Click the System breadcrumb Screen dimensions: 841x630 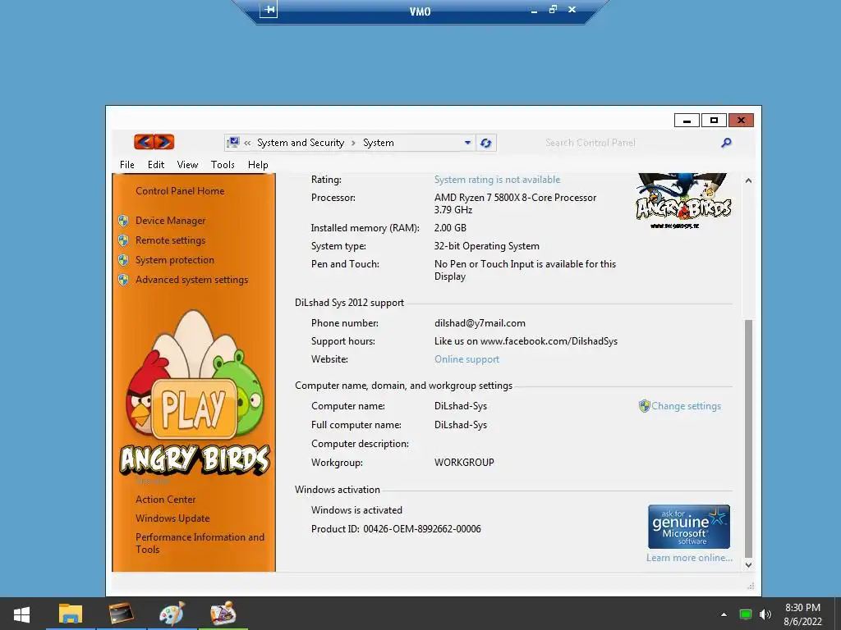[x=378, y=143]
